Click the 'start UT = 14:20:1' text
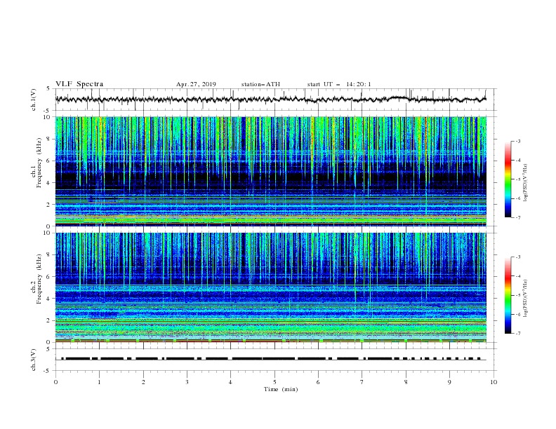The width and height of the screenshot is (556, 429). [x=339, y=84]
